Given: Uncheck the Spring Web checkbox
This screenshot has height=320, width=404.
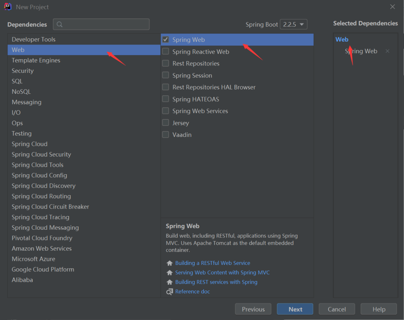Looking at the screenshot, I should (x=166, y=39).
